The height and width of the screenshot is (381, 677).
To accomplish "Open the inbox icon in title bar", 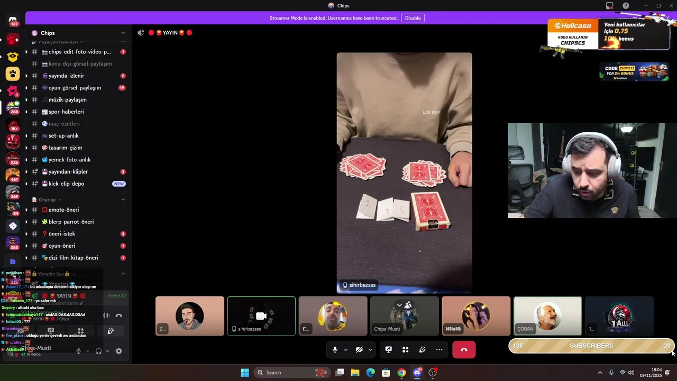I will click(610, 6).
